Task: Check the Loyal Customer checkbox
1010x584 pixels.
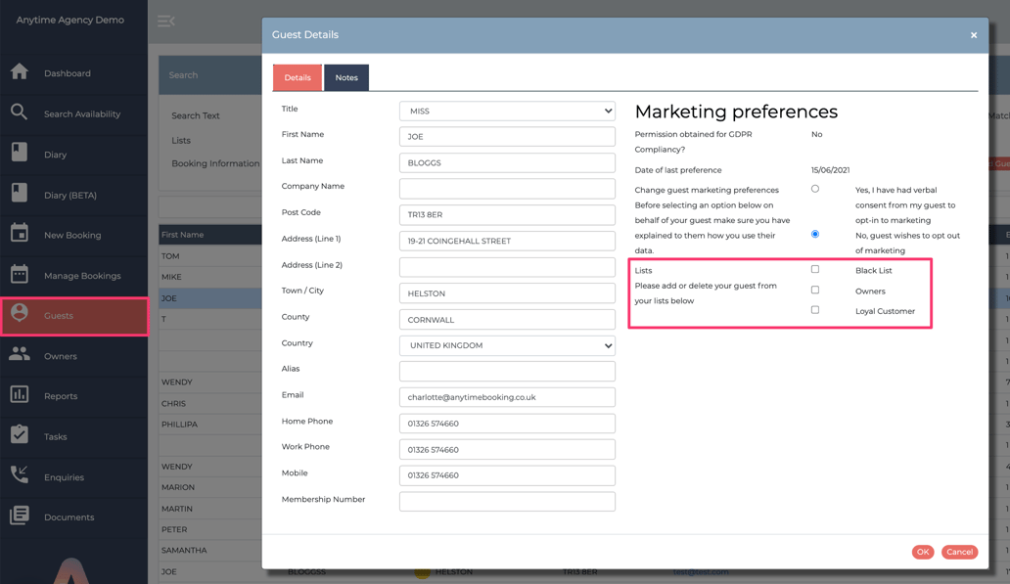Action: tap(815, 310)
